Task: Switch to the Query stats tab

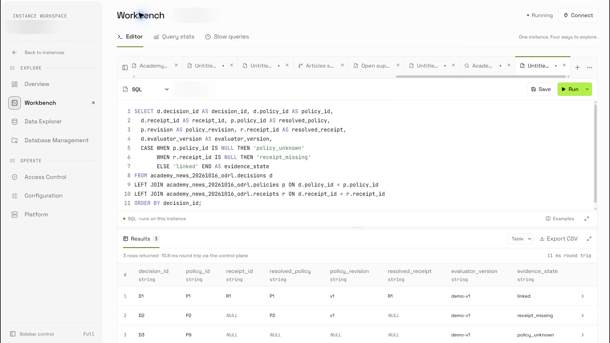Action: [174, 37]
